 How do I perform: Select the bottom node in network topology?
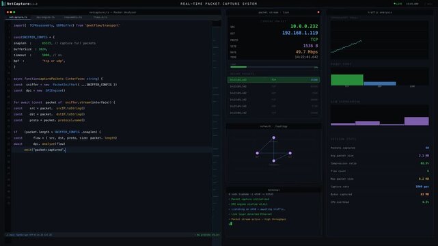tap(274, 161)
